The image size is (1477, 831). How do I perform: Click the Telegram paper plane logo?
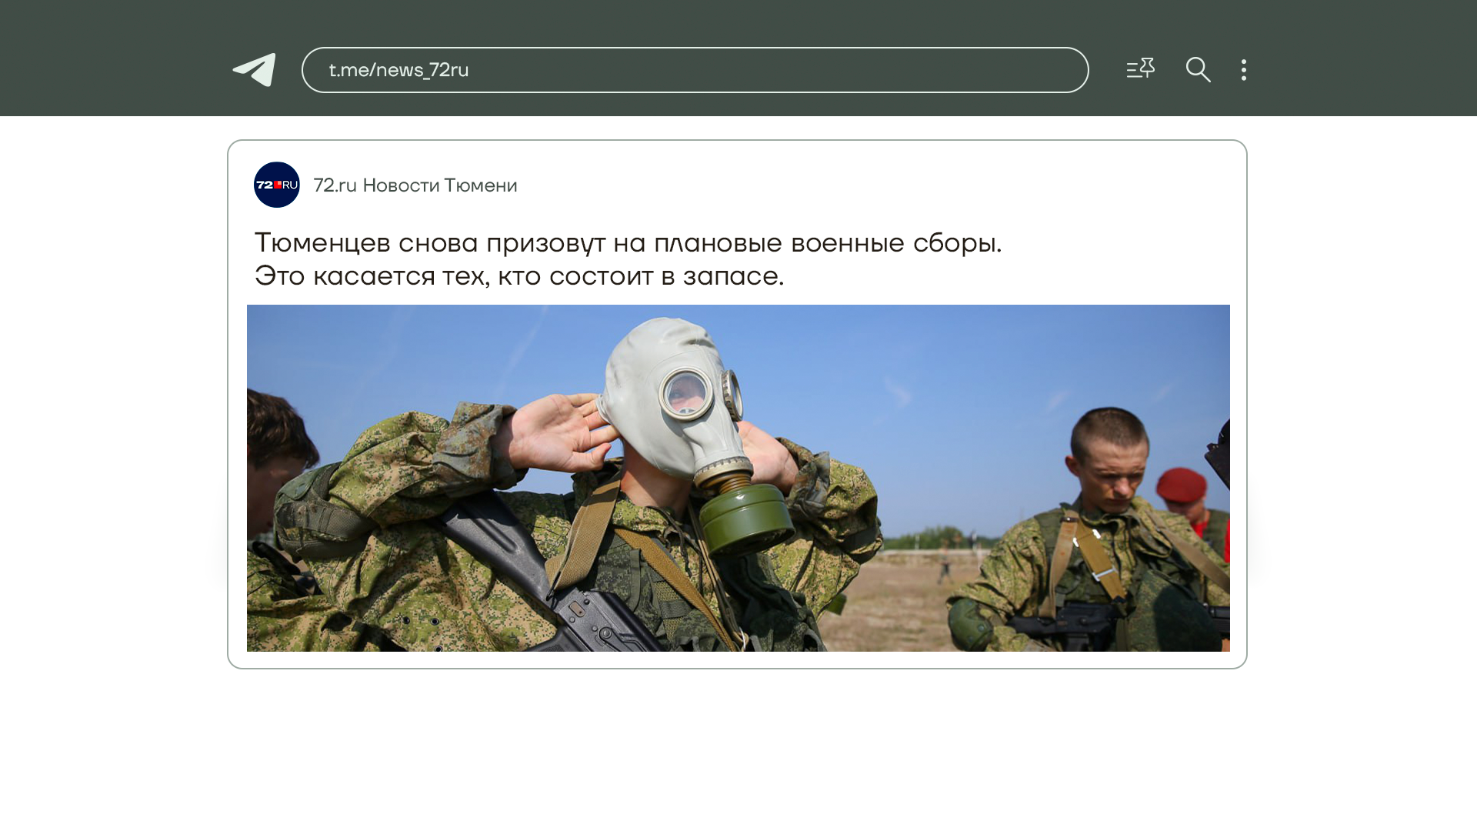[x=255, y=70]
